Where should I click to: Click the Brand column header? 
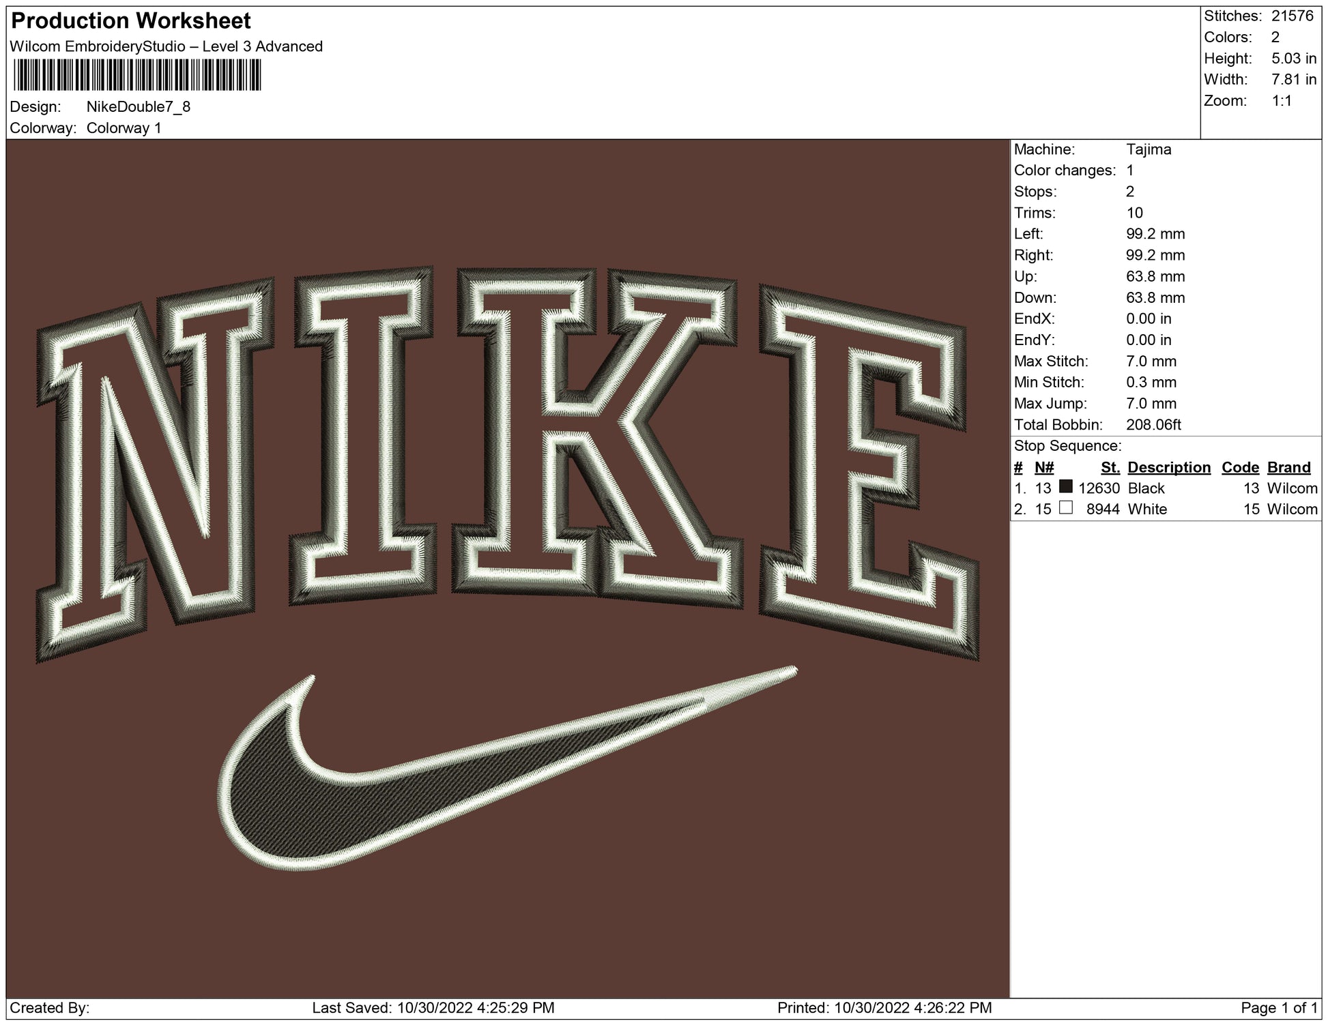(x=1288, y=467)
